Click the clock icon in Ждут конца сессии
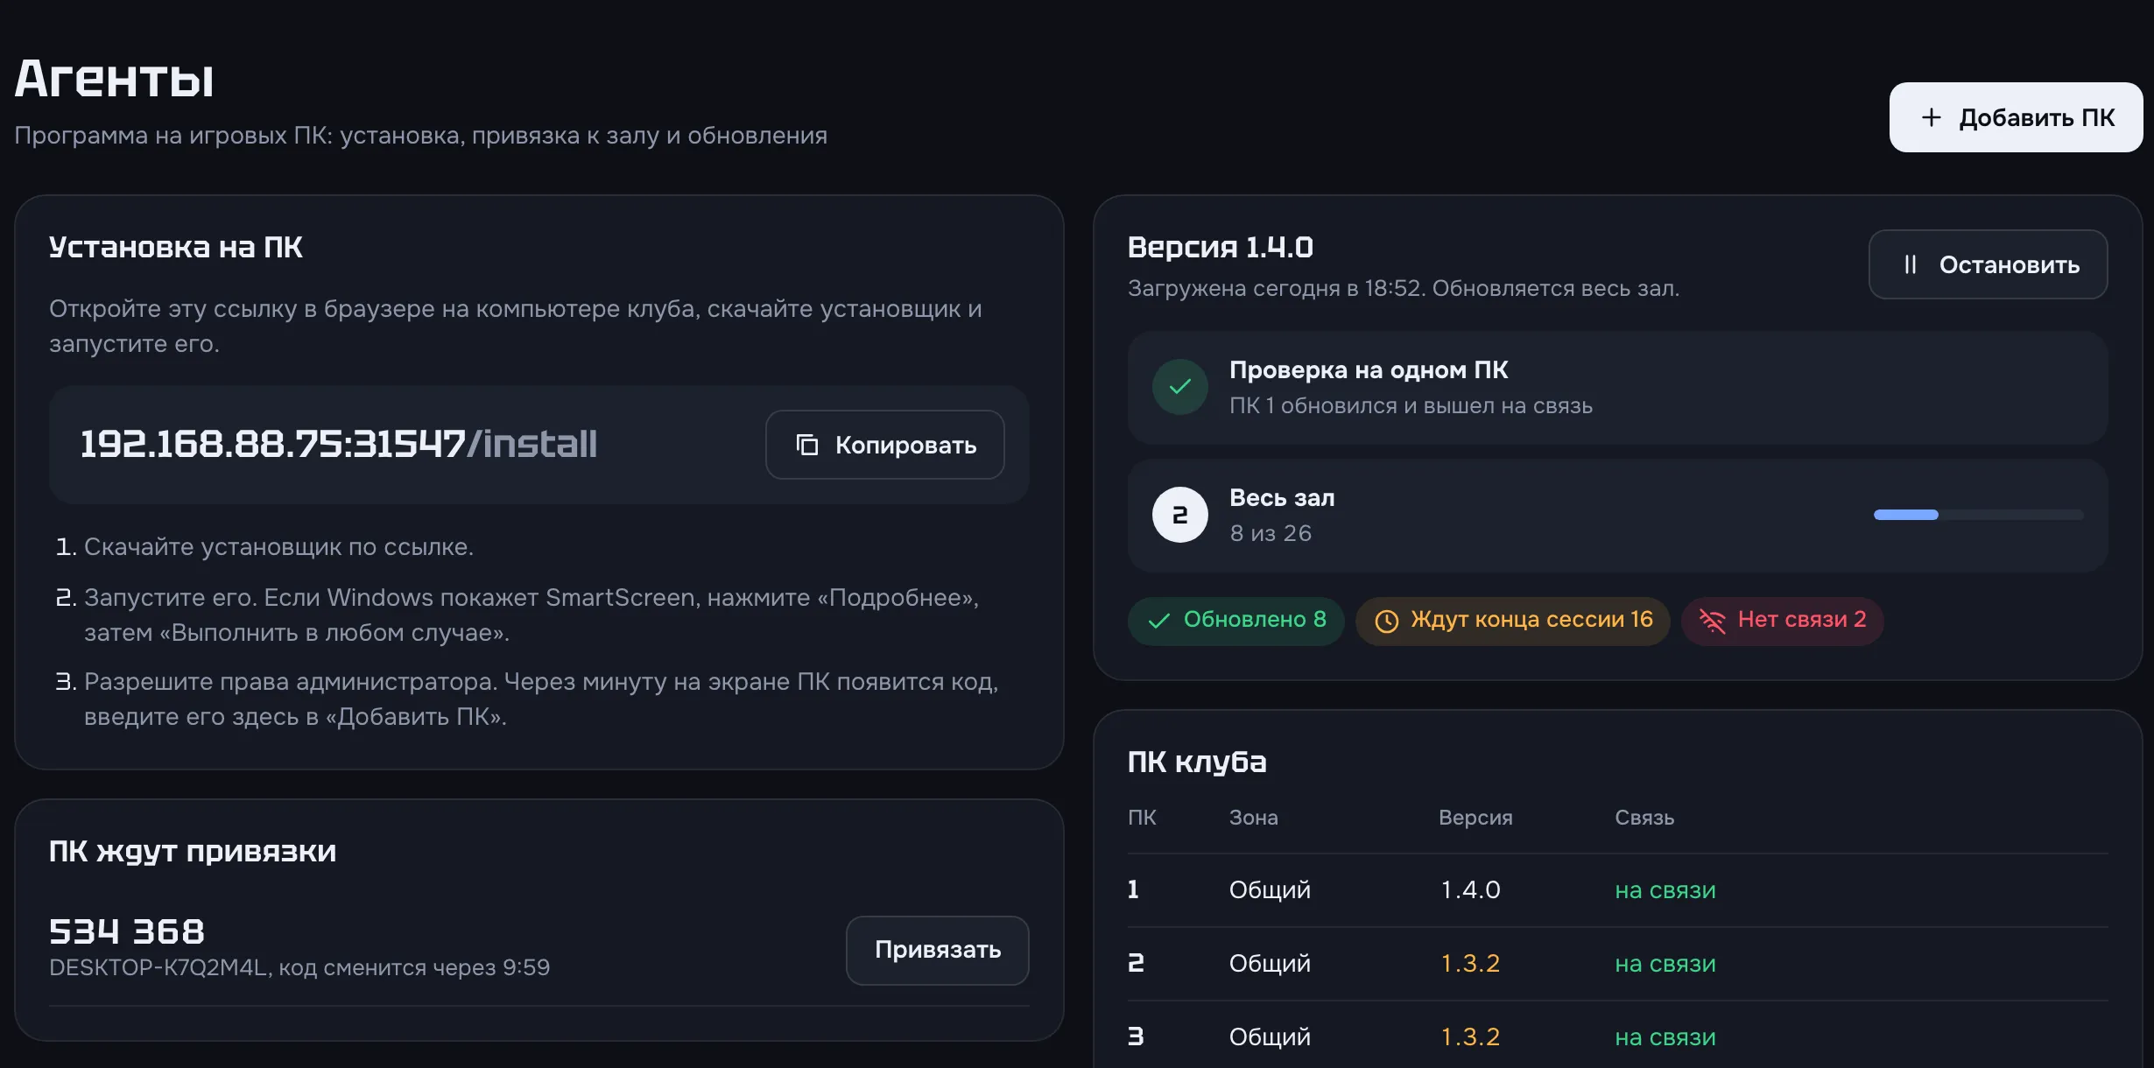 [x=1387, y=621]
